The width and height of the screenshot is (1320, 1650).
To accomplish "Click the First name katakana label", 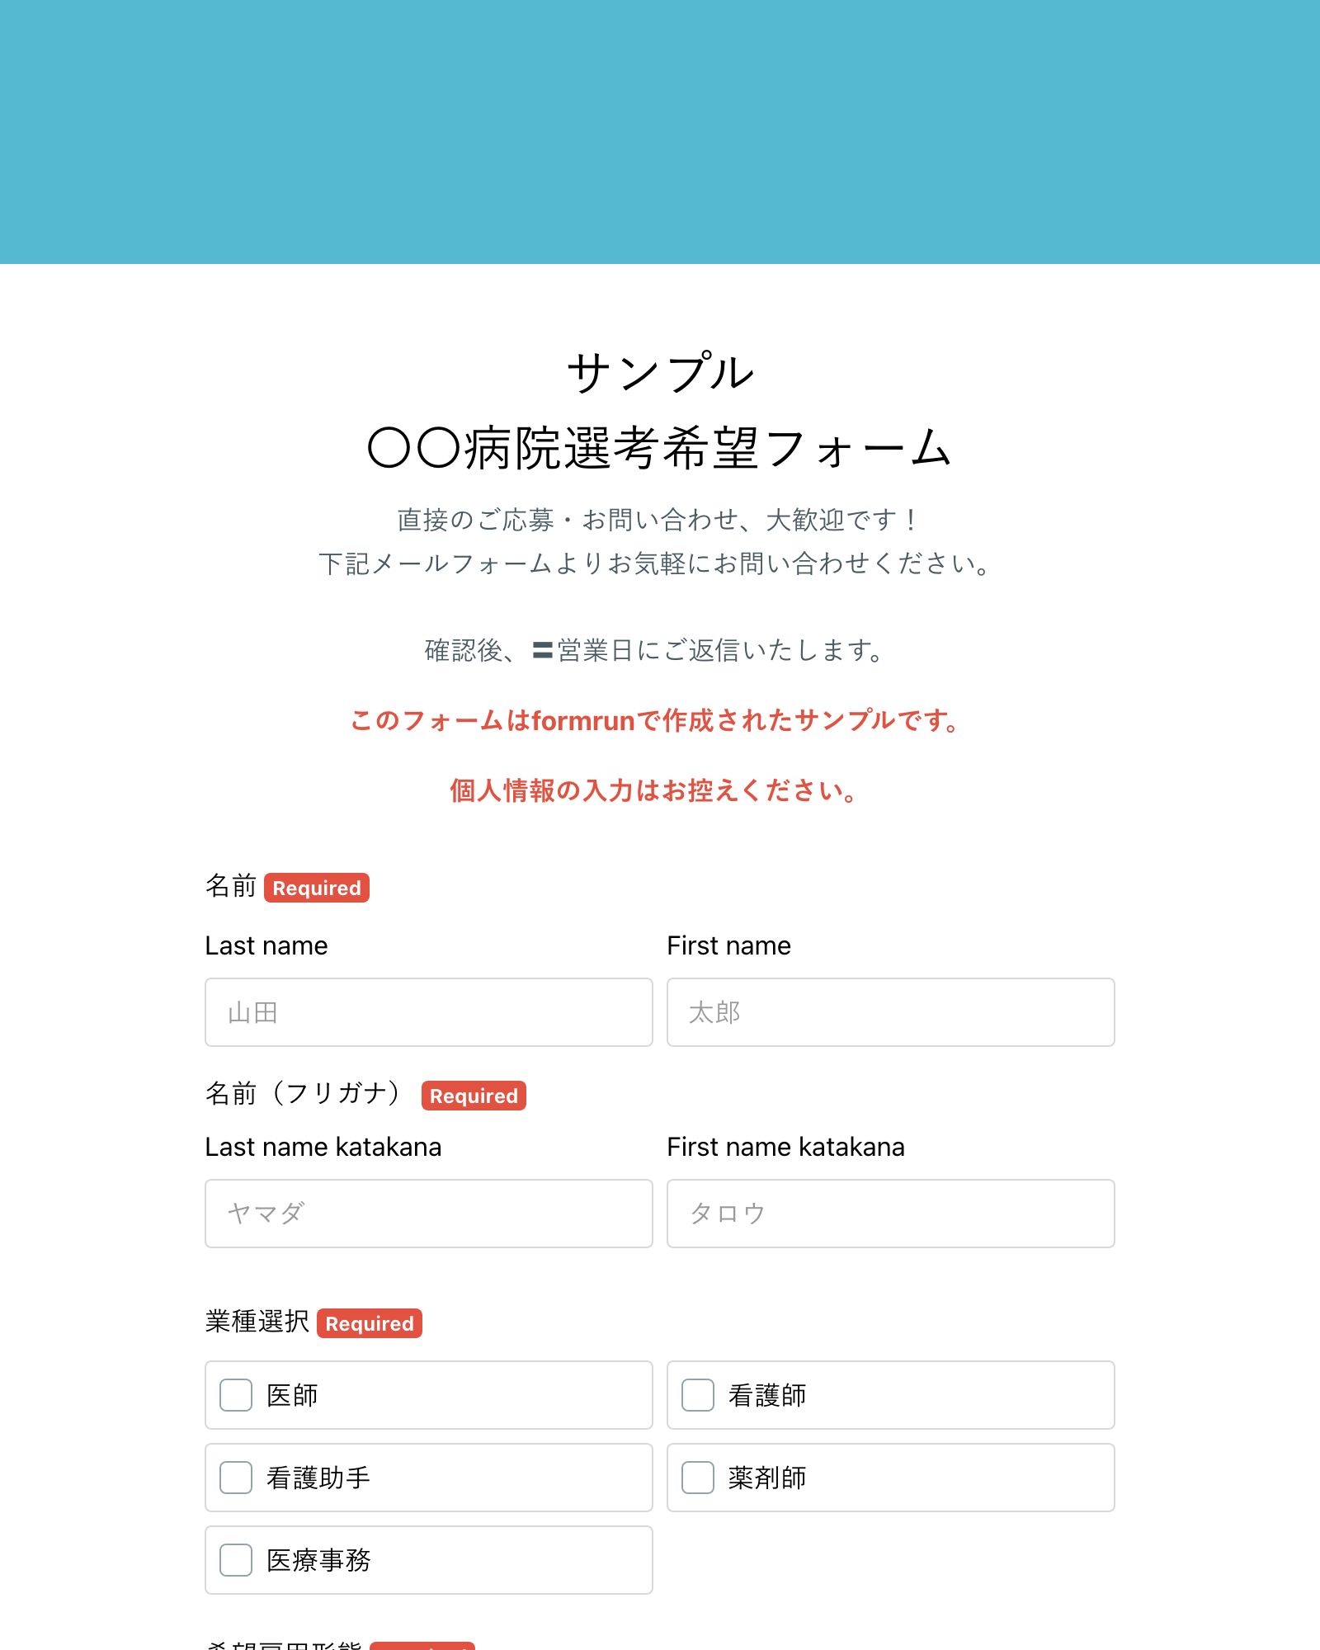I will coord(785,1147).
